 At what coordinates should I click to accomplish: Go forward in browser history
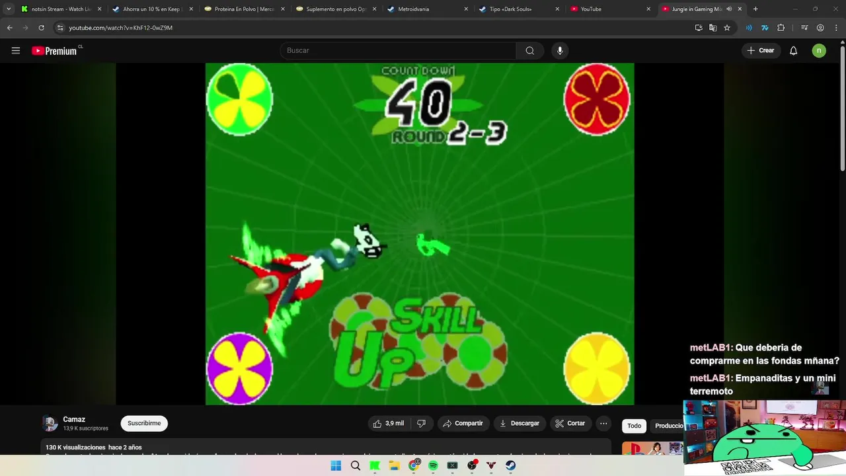(25, 28)
